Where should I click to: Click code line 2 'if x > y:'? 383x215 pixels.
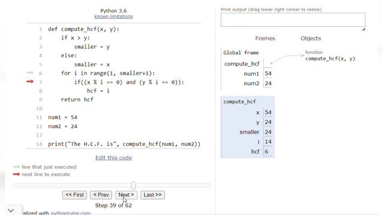click(x=75, y=38)
